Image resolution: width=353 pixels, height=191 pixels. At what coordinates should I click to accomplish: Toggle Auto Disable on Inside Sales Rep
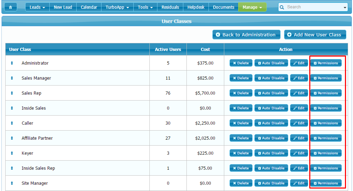click(x=271, y=168)
